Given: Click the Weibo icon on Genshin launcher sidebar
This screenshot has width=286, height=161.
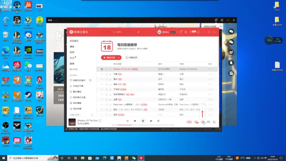Looking at the screenshot, I should (x=231, y=52).
